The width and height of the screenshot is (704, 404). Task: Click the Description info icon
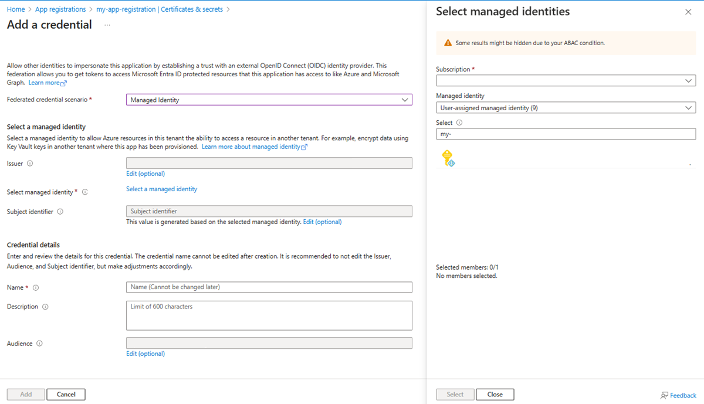point(45,307)
